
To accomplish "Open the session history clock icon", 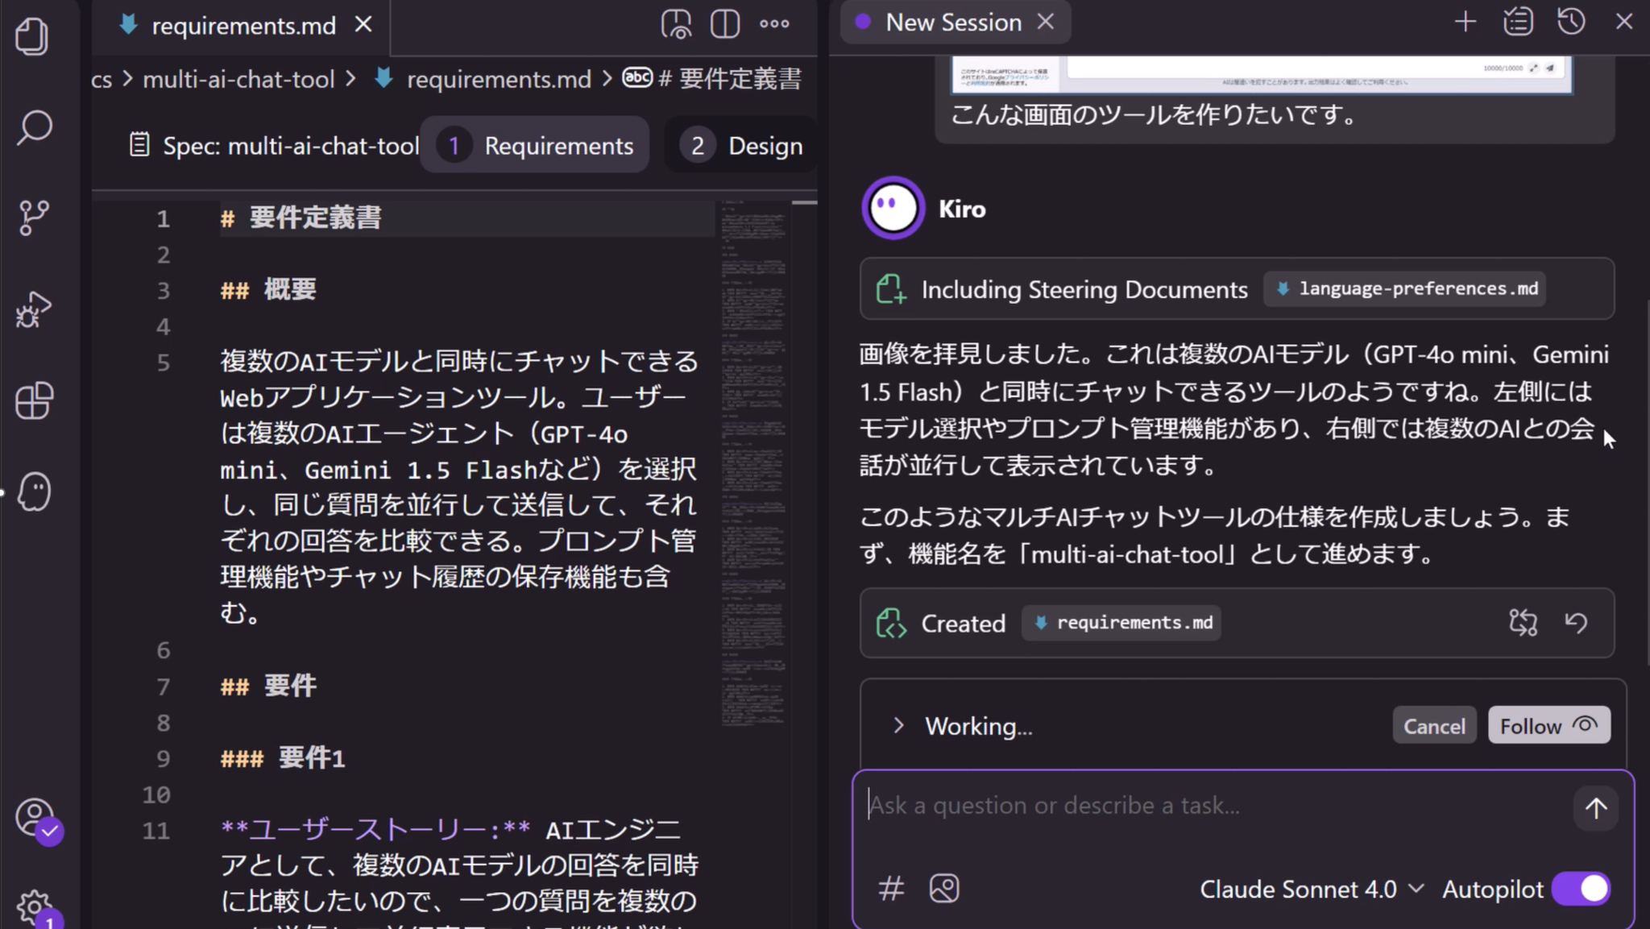I will (1571, 22).
